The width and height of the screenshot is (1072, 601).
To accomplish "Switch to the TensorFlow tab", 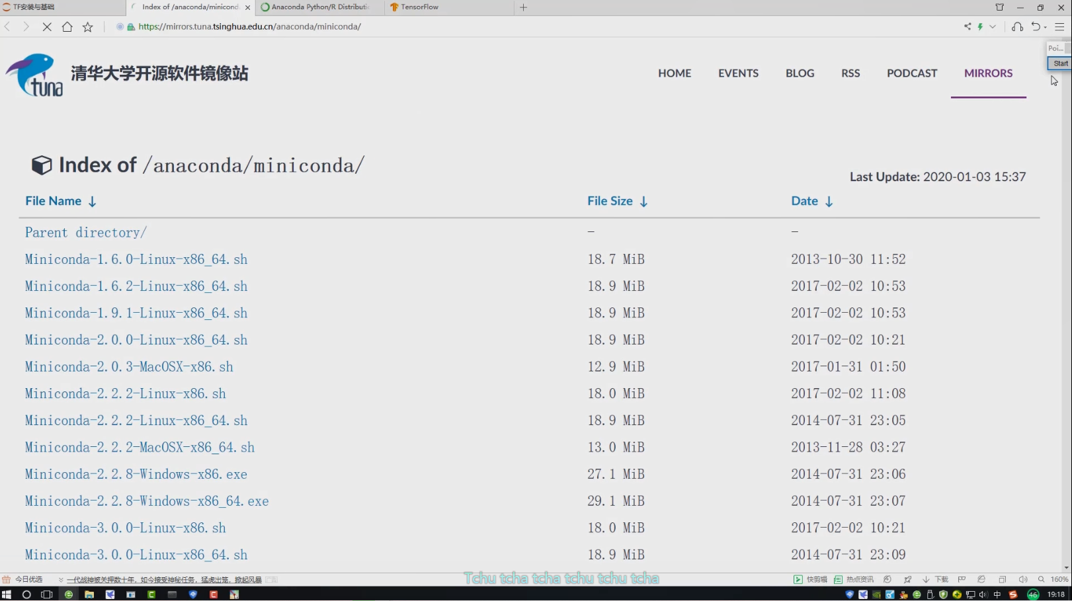I will pyautogui.click(x=450, y=7).
